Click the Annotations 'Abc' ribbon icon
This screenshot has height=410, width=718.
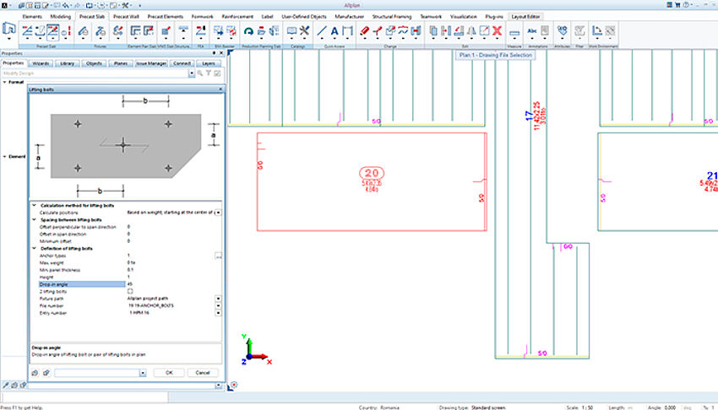coord(532,32)
